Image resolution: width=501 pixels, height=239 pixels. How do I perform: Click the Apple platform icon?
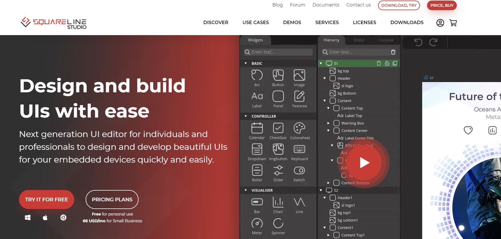click(x=45, y=217)
